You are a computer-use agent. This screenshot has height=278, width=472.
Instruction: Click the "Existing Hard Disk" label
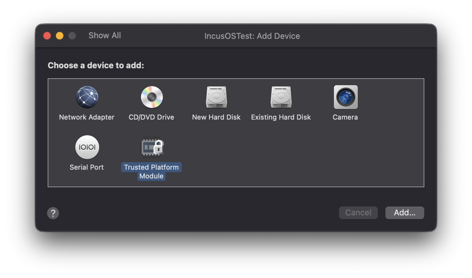click(281, 117)
